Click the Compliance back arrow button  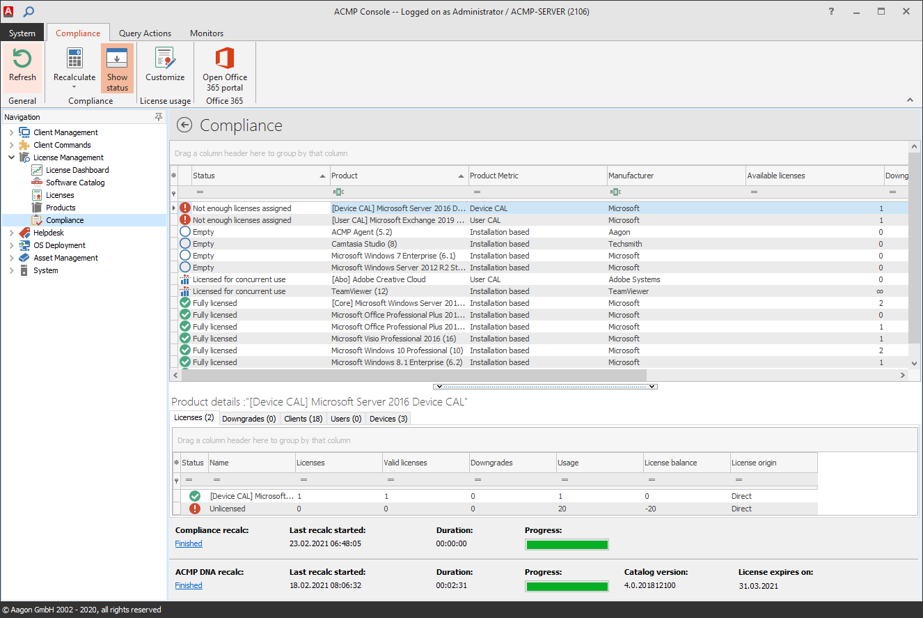point(184,125)
